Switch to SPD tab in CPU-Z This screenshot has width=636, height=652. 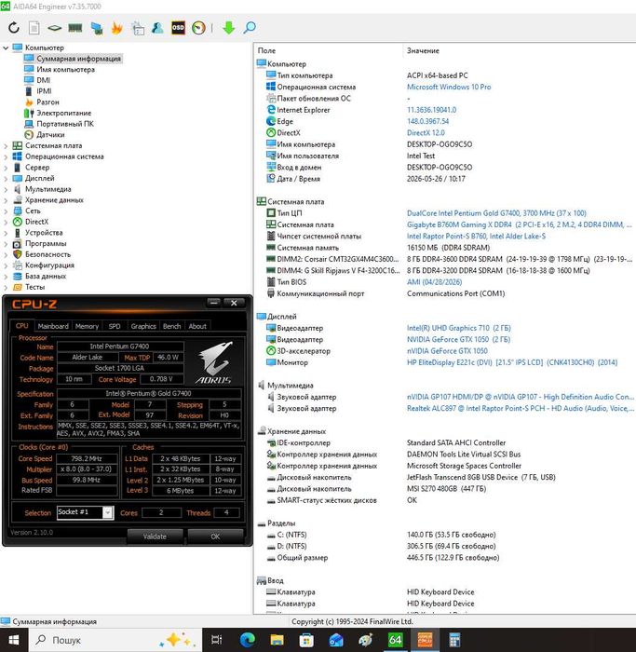[x=115, y=326]
